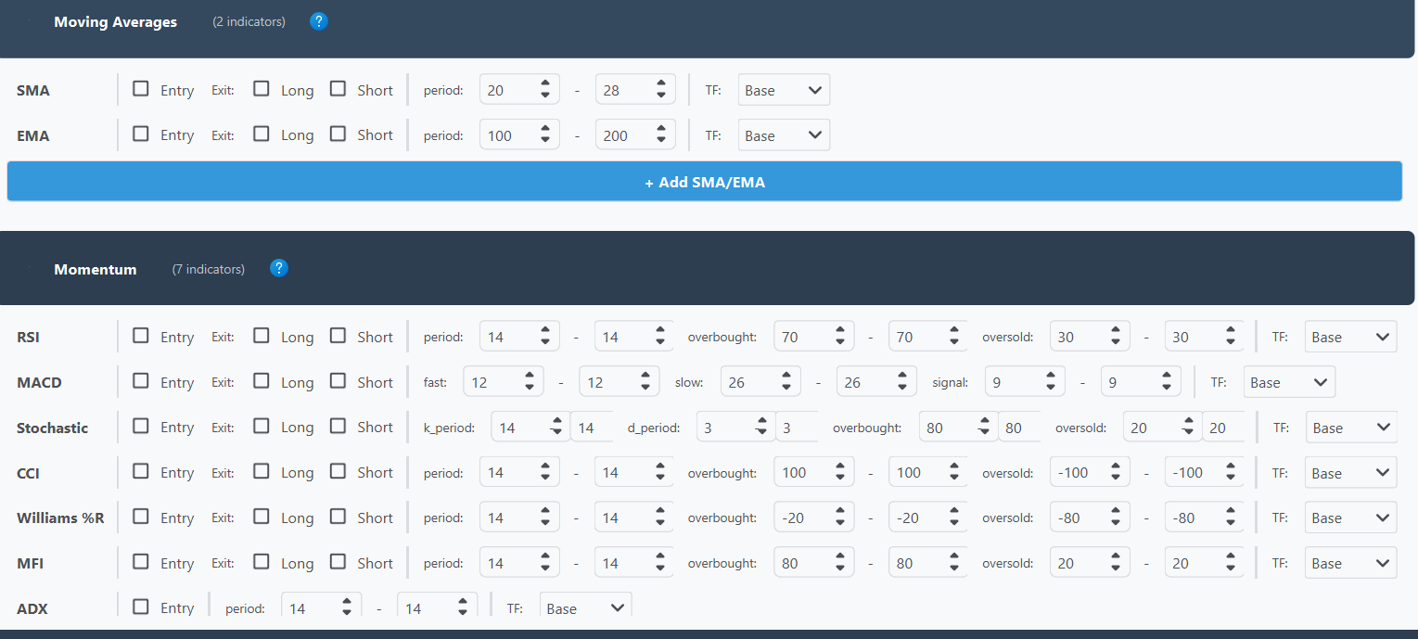Click the Williams %R oversold minimum field
The image size is (1418, 639).
point(1080,518)
